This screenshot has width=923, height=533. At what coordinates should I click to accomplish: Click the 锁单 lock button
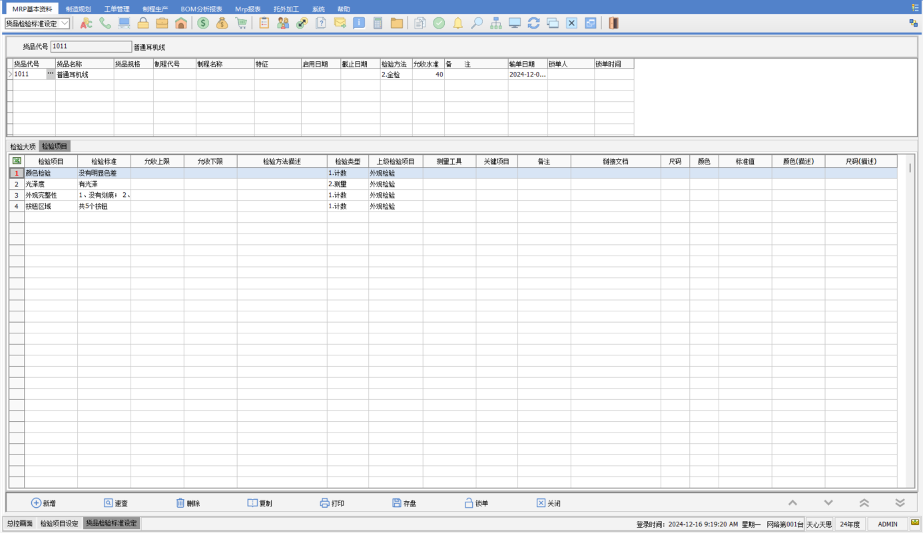[x=476, y=503]
